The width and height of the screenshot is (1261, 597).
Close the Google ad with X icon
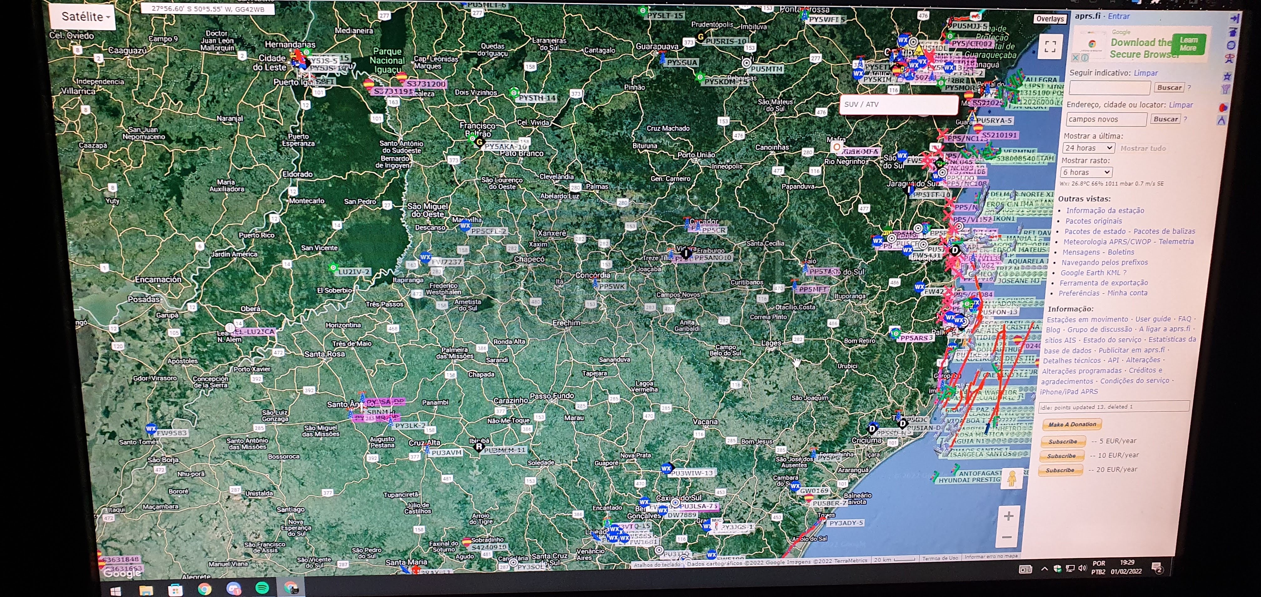click(1076, 58)
